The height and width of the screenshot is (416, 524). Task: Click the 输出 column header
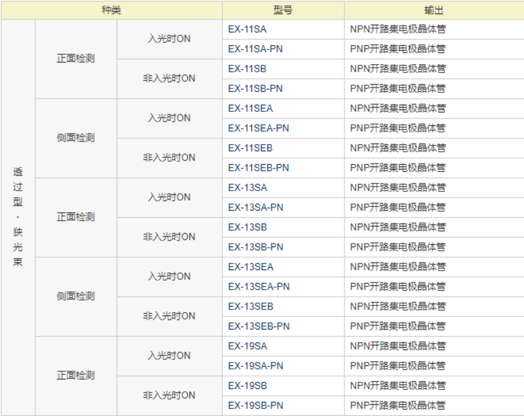coord(433,11)
